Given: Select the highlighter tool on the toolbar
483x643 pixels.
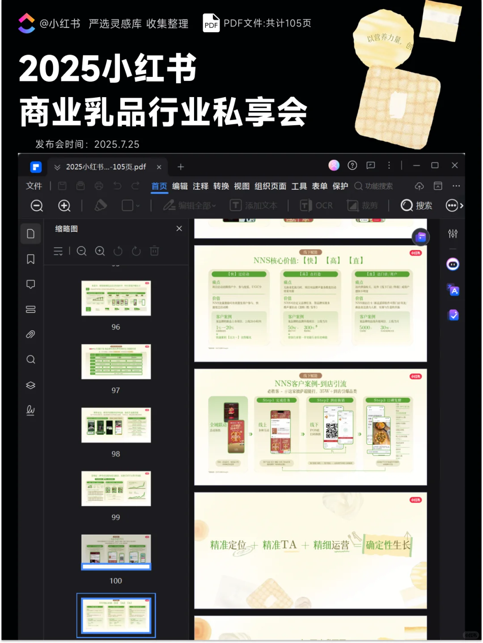Looking at the screenshot, I should click(100, 205).
